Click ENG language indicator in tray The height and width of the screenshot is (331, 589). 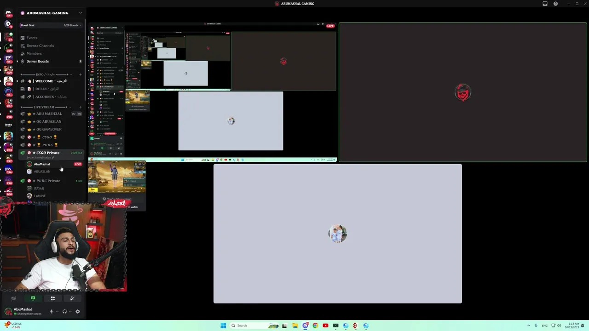(x=545, y=325)
